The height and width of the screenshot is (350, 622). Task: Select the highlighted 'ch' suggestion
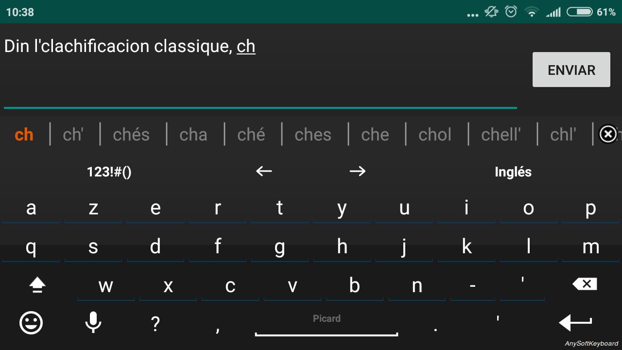click(x=24, y=135)
